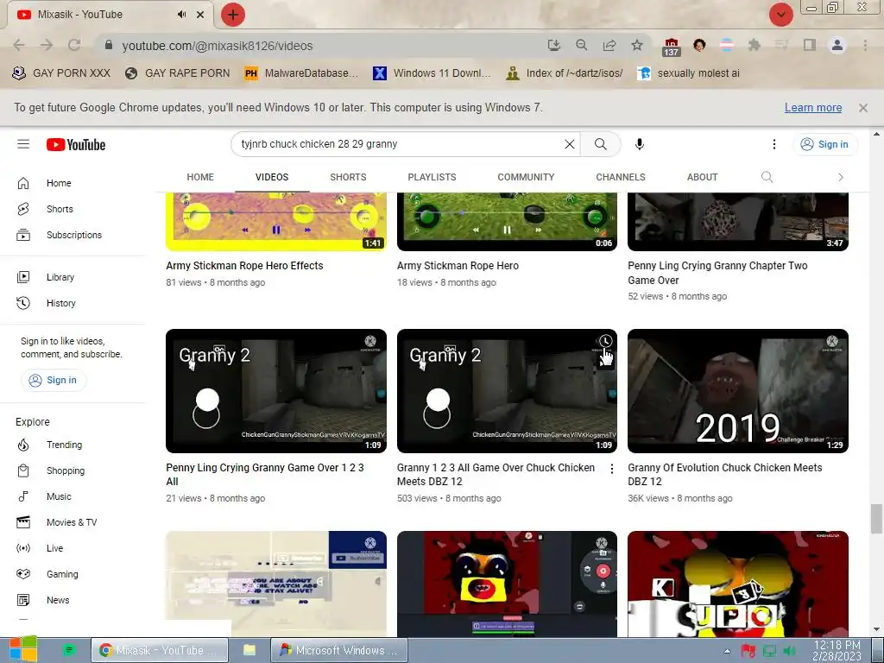
Task: Switch to the VIDEOS channel tab
Action: 272,177
